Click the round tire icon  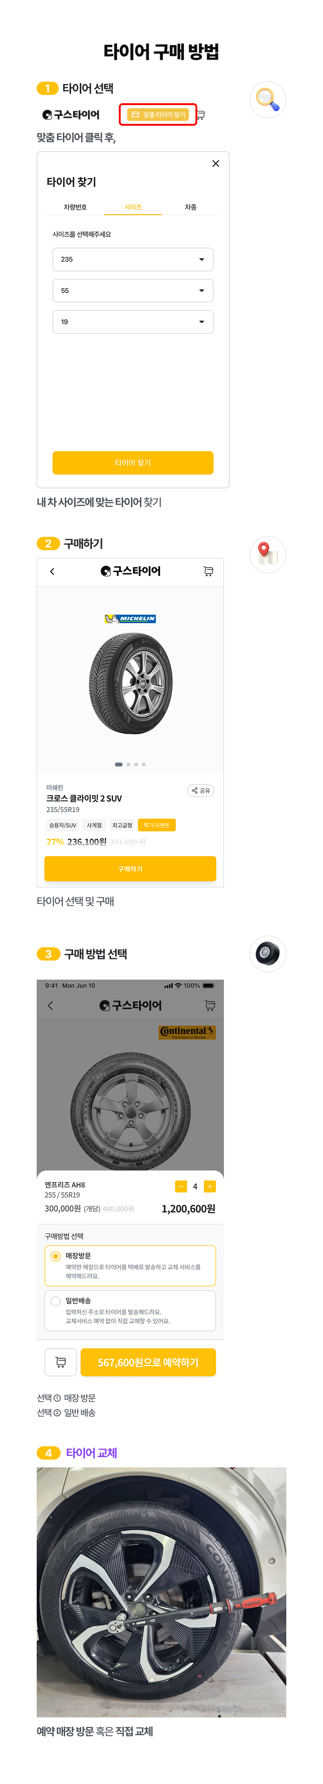(x=267, y=953)
